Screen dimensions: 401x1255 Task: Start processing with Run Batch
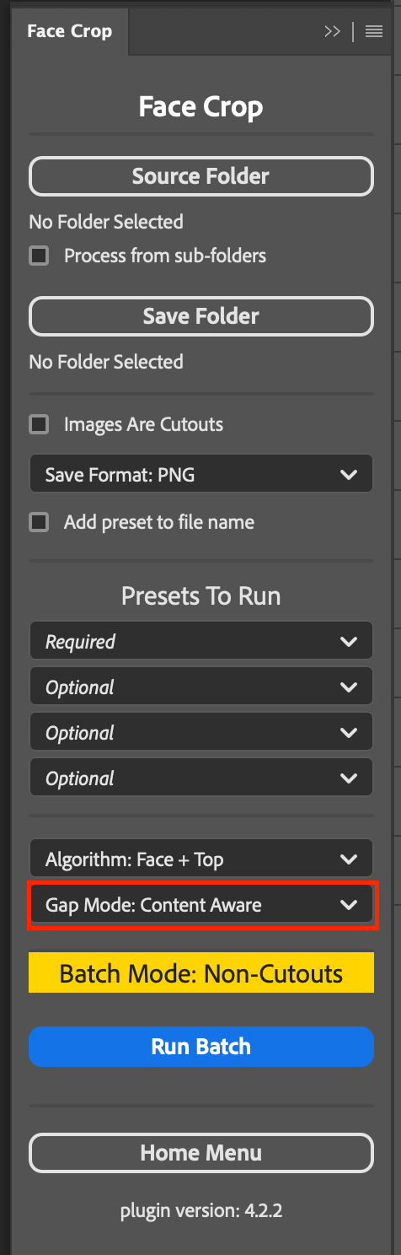tap(200, 1047)
